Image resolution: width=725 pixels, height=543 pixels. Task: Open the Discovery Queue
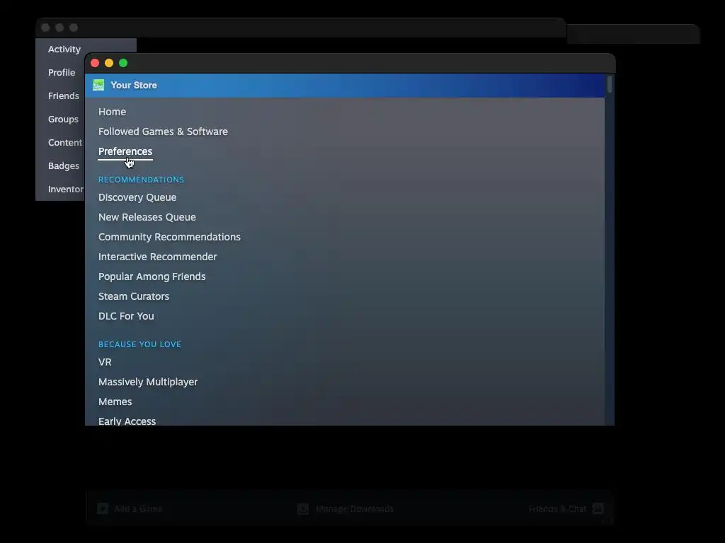coord(137,198)
